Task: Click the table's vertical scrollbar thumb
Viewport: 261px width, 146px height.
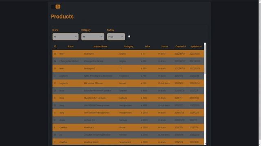Action: pos(205,59)
